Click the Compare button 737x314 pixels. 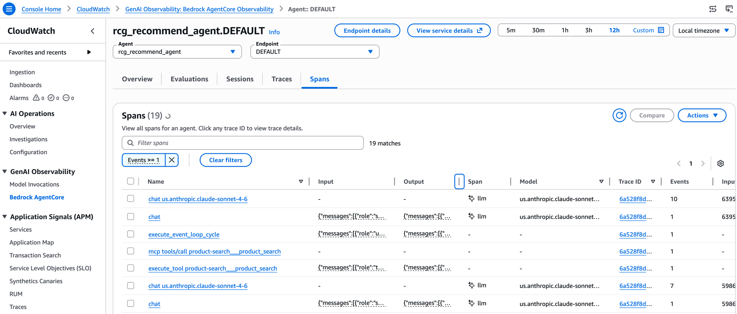pyautogui.click(x=652, y=115)
